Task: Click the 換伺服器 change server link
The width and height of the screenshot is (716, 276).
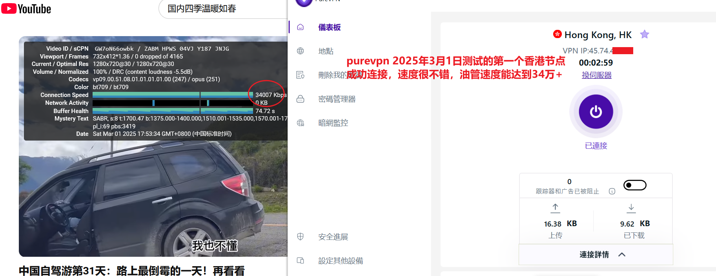Action: click(x=596, y=75)
